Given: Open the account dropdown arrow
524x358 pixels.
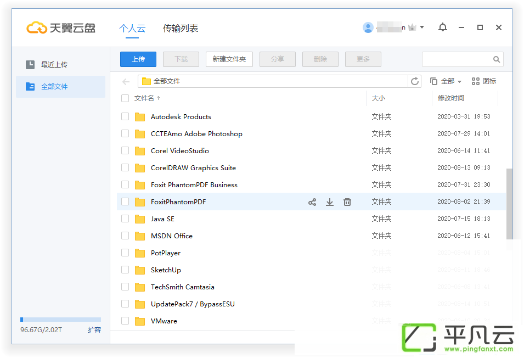Looking at the screenshot, I should (422, 27).
